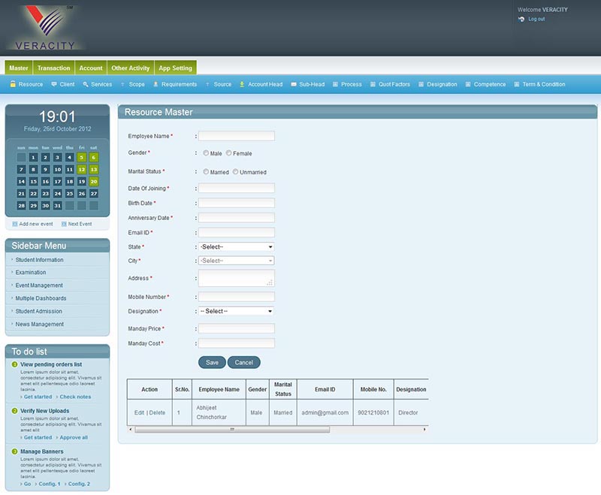Focus the Address text area

coord(237,278)
